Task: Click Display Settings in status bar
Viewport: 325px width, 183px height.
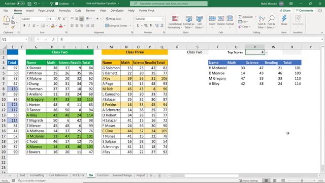Action: (x=248, y=180)
